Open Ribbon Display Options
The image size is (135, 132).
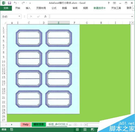click(114, 3)
